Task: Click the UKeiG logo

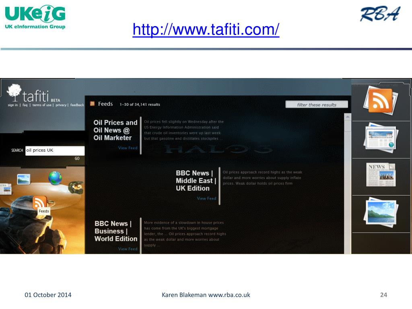Action: coord(35,17)
